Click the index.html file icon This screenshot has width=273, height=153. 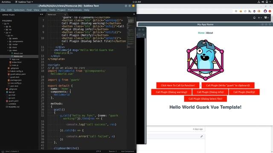click(x=10, y=62)
